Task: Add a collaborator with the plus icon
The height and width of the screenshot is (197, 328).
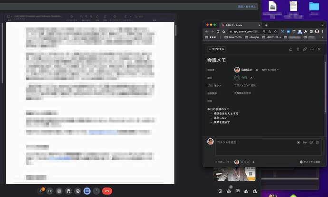Action: coord(253,162)
